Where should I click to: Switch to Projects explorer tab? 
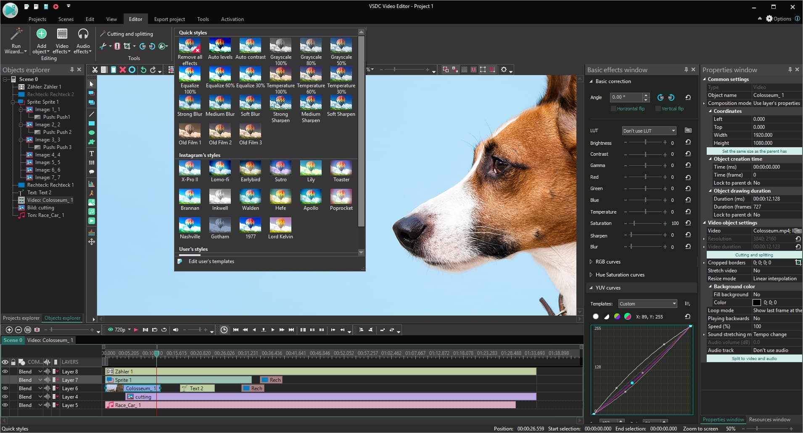tap(21, 318)
